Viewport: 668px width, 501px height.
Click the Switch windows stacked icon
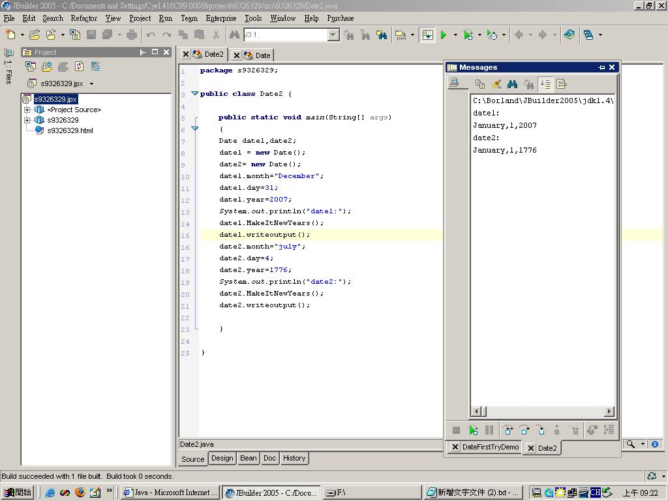pos(588,35)
